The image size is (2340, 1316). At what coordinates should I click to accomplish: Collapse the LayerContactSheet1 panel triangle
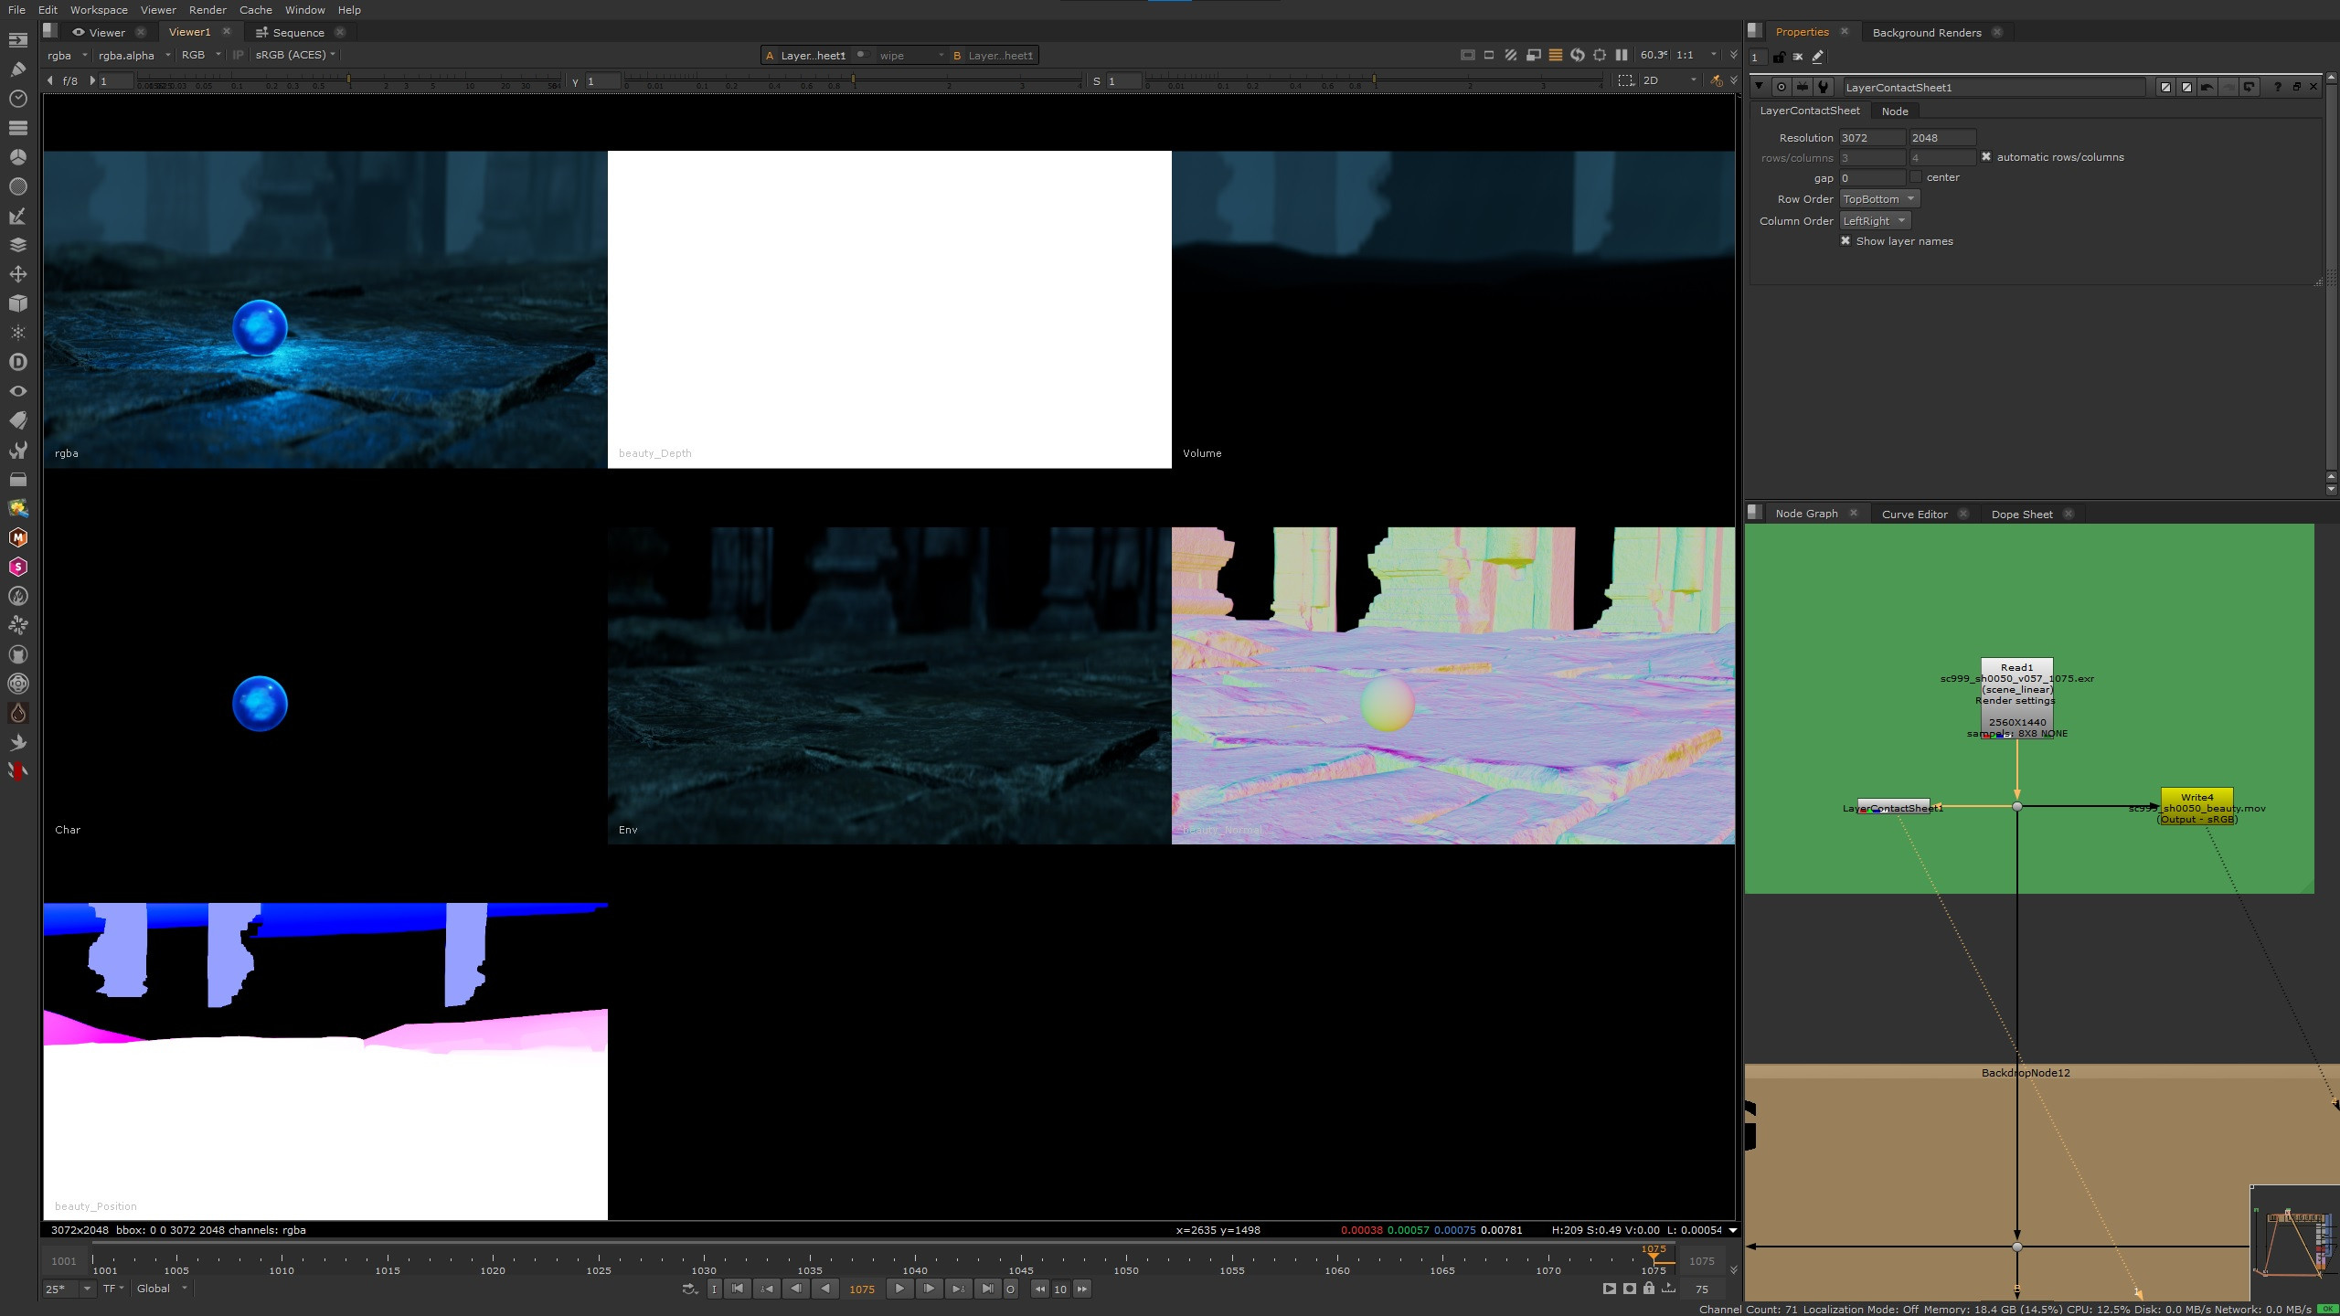(1759, 87)
